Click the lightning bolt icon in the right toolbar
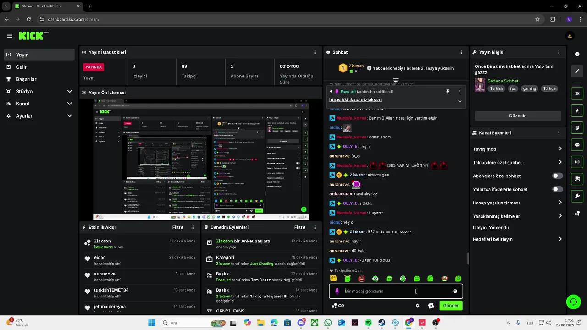This screenshot has width=587, height=330. tap(577, 111)
